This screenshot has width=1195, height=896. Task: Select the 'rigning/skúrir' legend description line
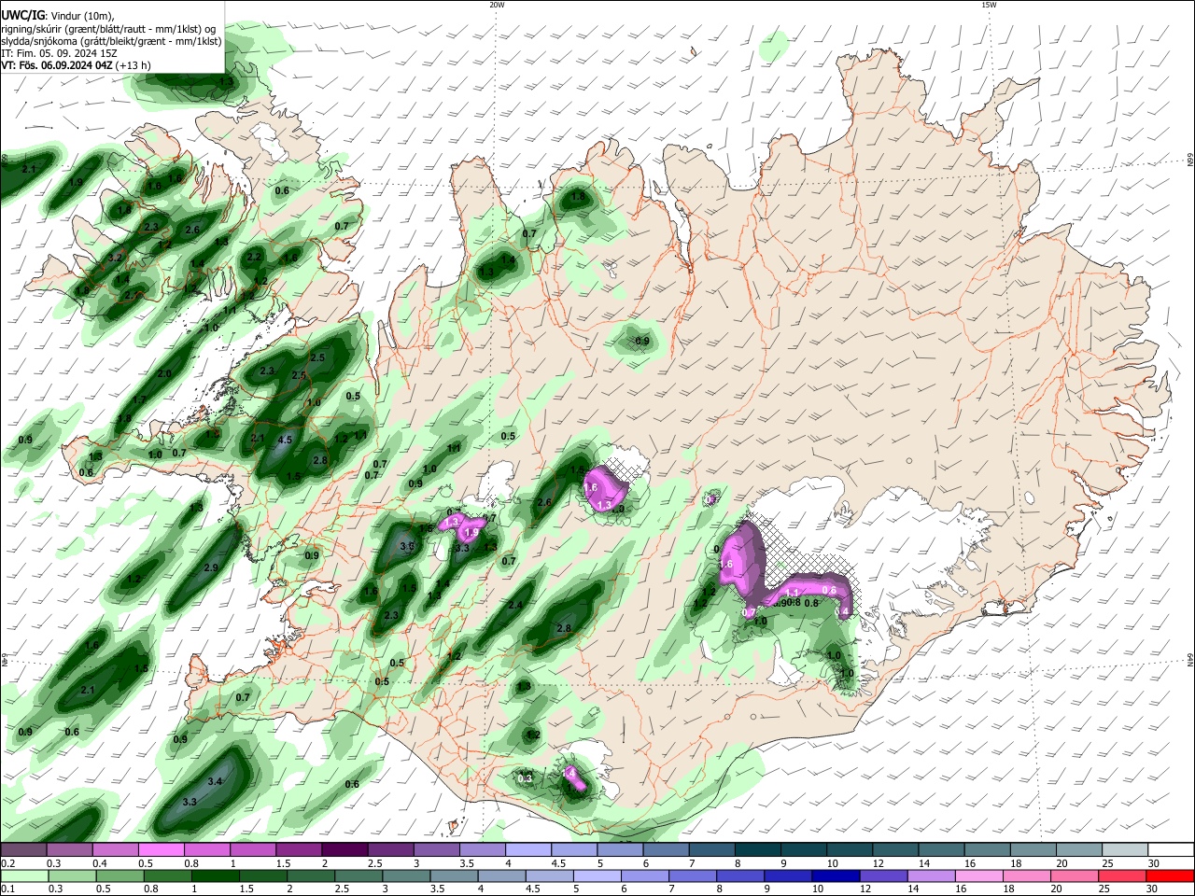(x=108, y=29)
